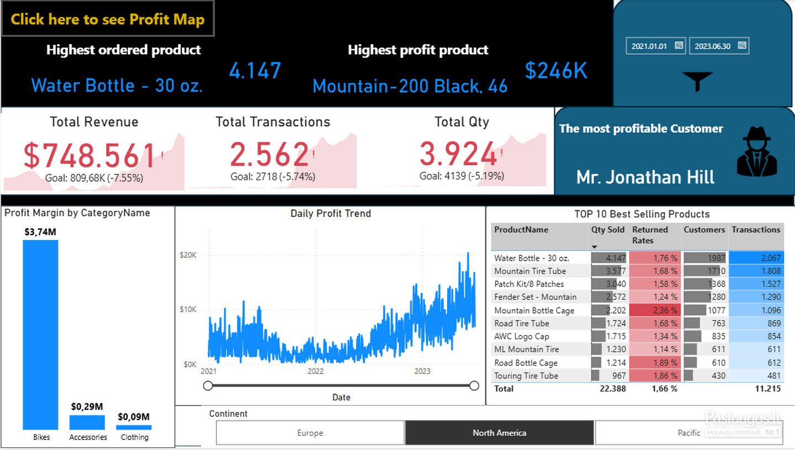The width and height of the screenshot is (795, 450).
Task: Click the Total Revenue alert exclamation mark
Action: click(162, 156)
